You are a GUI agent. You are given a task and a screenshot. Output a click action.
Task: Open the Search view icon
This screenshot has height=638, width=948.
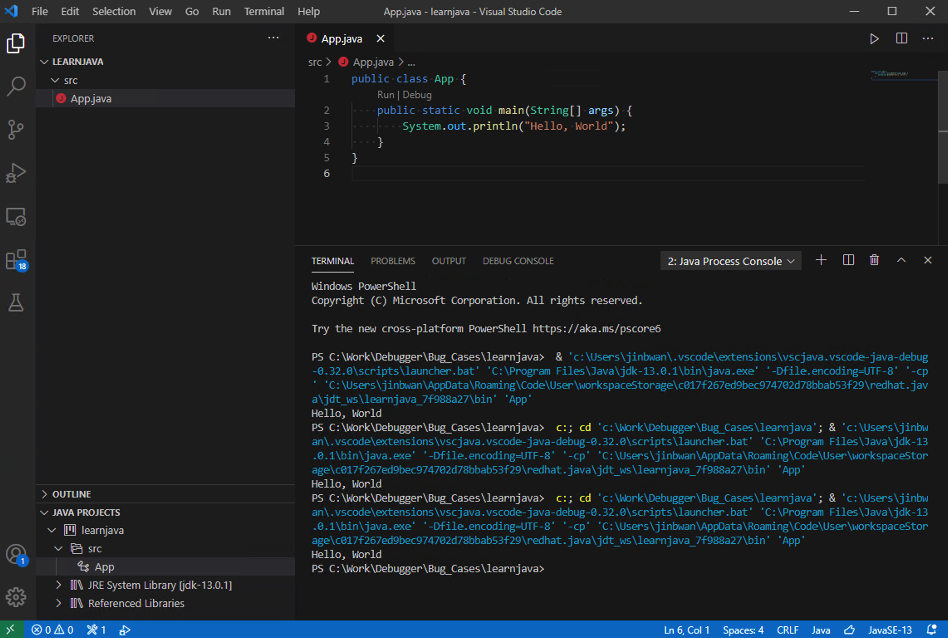click(x=16, y=86)
